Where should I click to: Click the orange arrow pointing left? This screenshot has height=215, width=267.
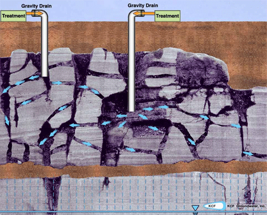[144, 13]
